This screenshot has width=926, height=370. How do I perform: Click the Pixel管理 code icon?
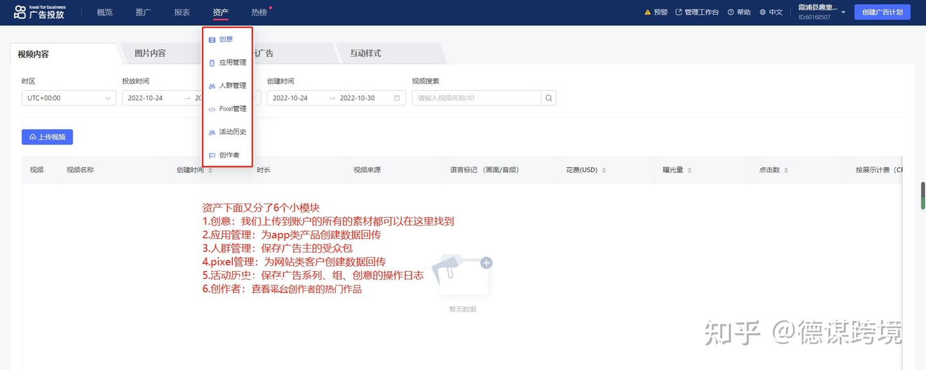click(212, 109)
